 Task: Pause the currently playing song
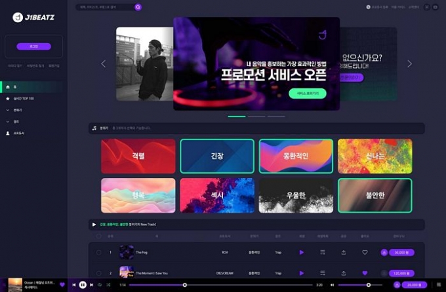83,285
